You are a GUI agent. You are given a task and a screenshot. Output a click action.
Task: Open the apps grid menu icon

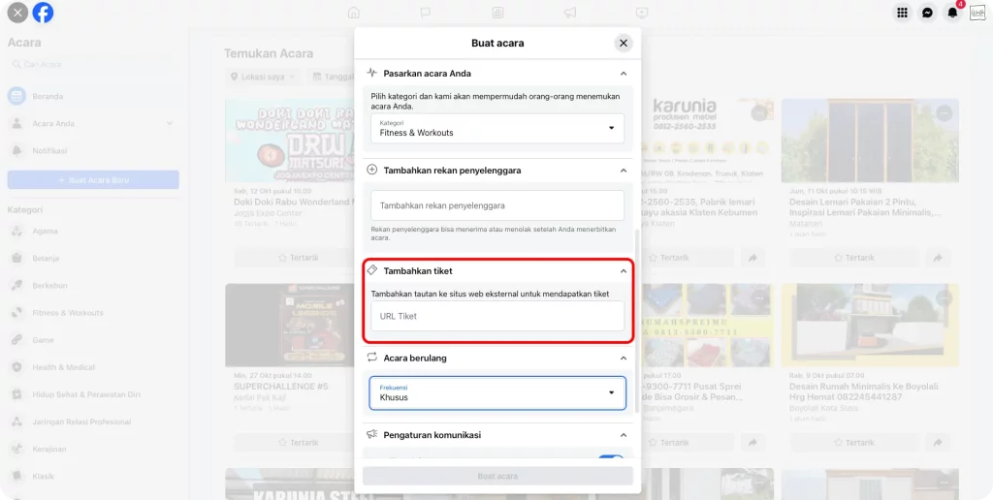tap(903, 13)
